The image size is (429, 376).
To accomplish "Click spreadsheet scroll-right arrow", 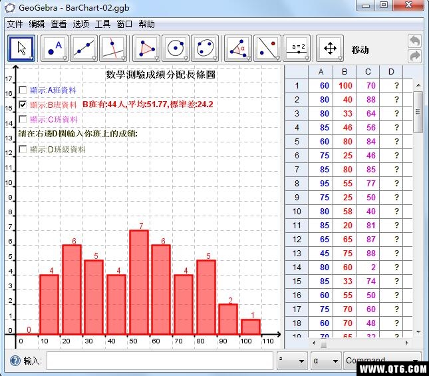I will [x=407, y=343].
